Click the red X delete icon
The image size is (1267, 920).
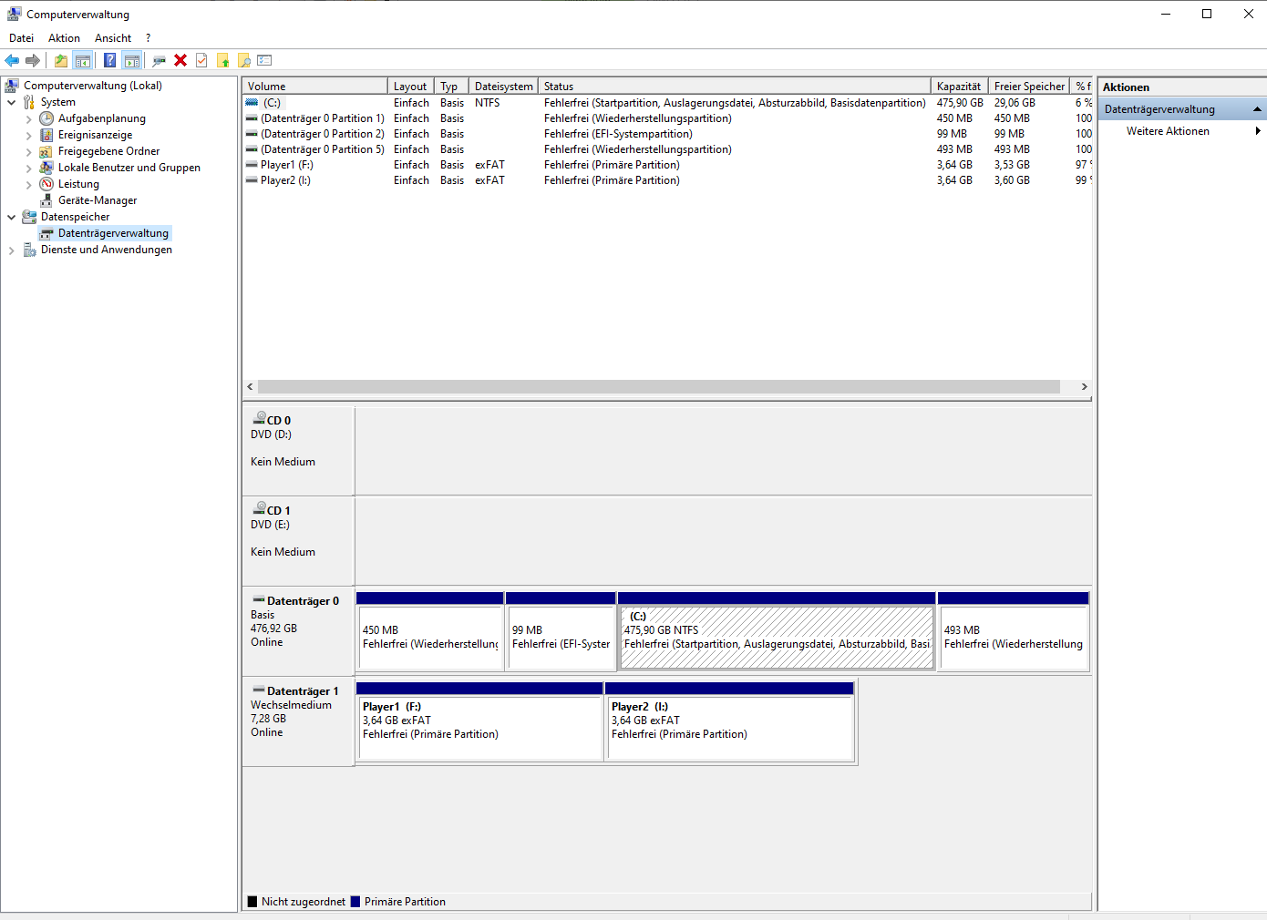180,60
